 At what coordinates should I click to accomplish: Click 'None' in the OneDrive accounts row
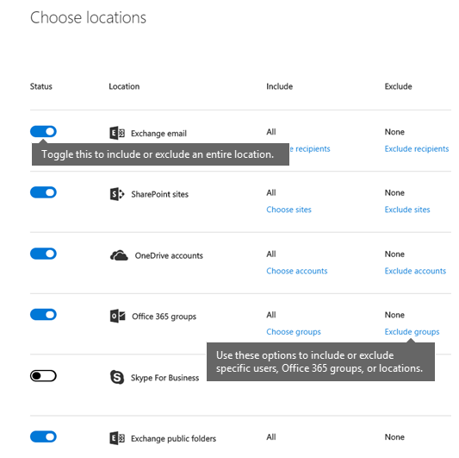394,254
